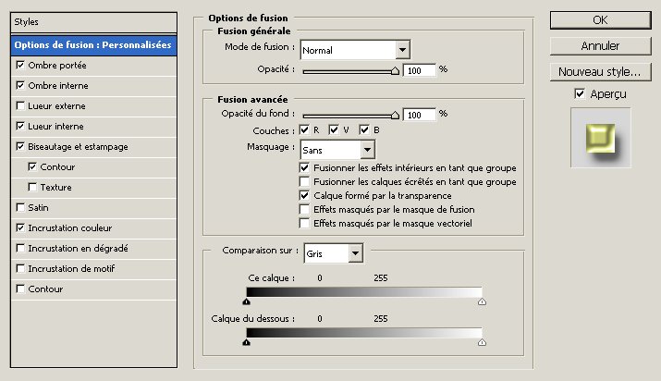Select Options de fusion : Personnalisées entry
The height and width of the screenshot is (381, 661).
(93, 45)
